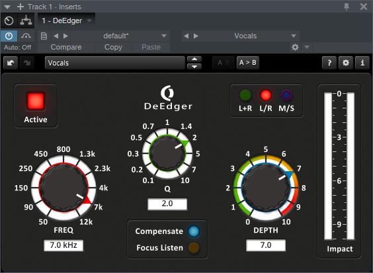Viewport: 373px width, 273px height.
Task: Next arrow left of host Vocals selector
Action: tap(196, 36)
